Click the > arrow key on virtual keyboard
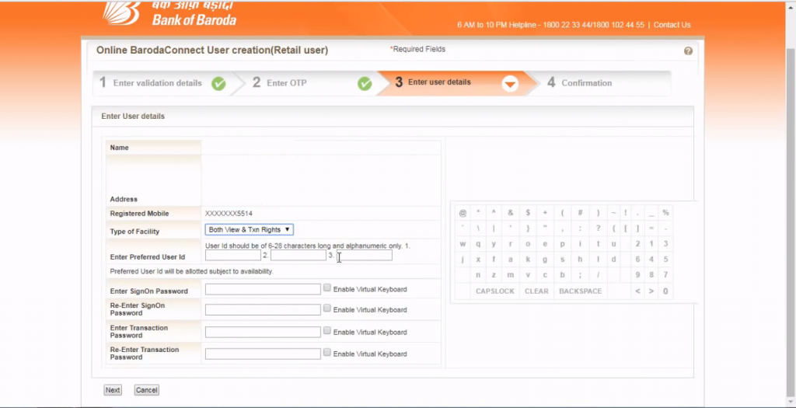Screen dimensions: 796x408 [651, 291]
